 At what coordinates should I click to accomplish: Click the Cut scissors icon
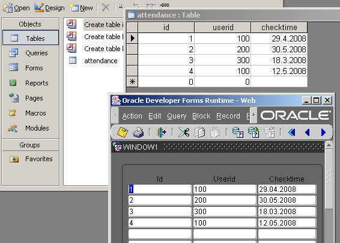[184, 132]
